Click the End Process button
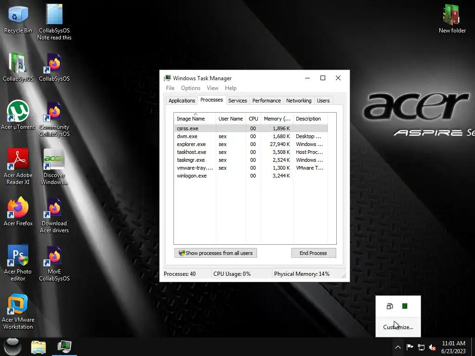Viewport: 475px width, 356px height. (313, 253)
